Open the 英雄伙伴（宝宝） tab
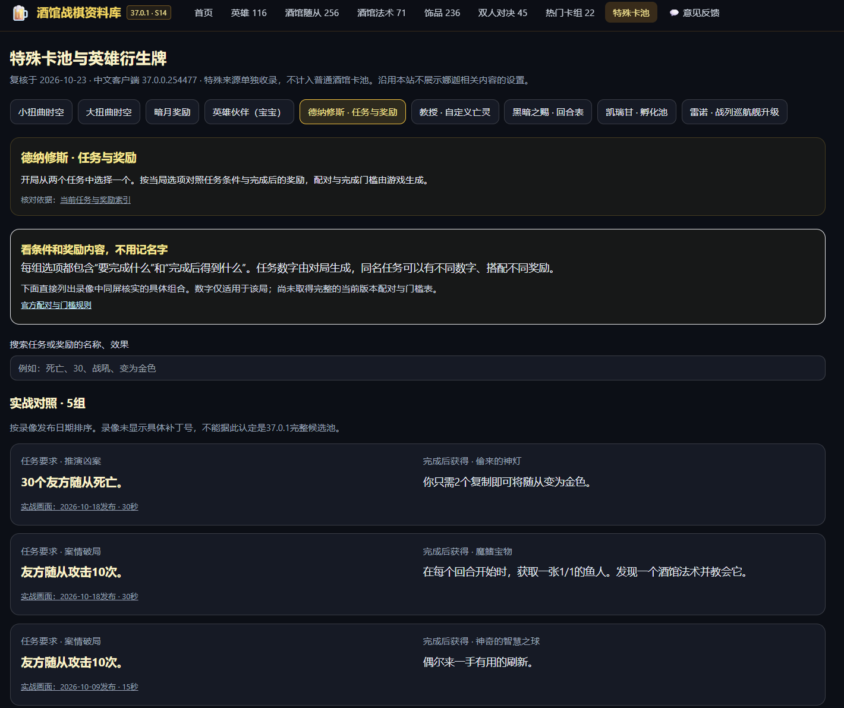Viewport: 844px width, 708px height. click(x=249, y=112)
